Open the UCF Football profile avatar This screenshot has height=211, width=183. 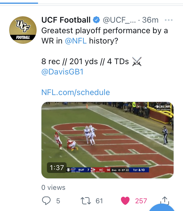pyautogui.click(x=23, y=30)
